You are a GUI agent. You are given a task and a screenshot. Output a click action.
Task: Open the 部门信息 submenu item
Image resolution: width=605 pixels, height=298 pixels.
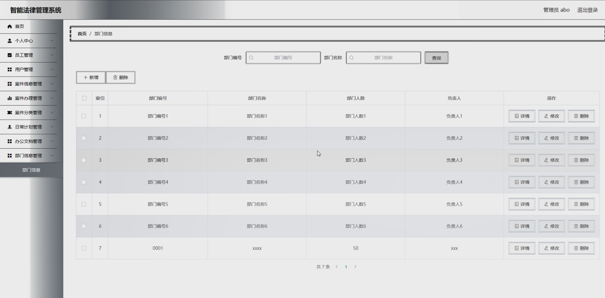31,170
